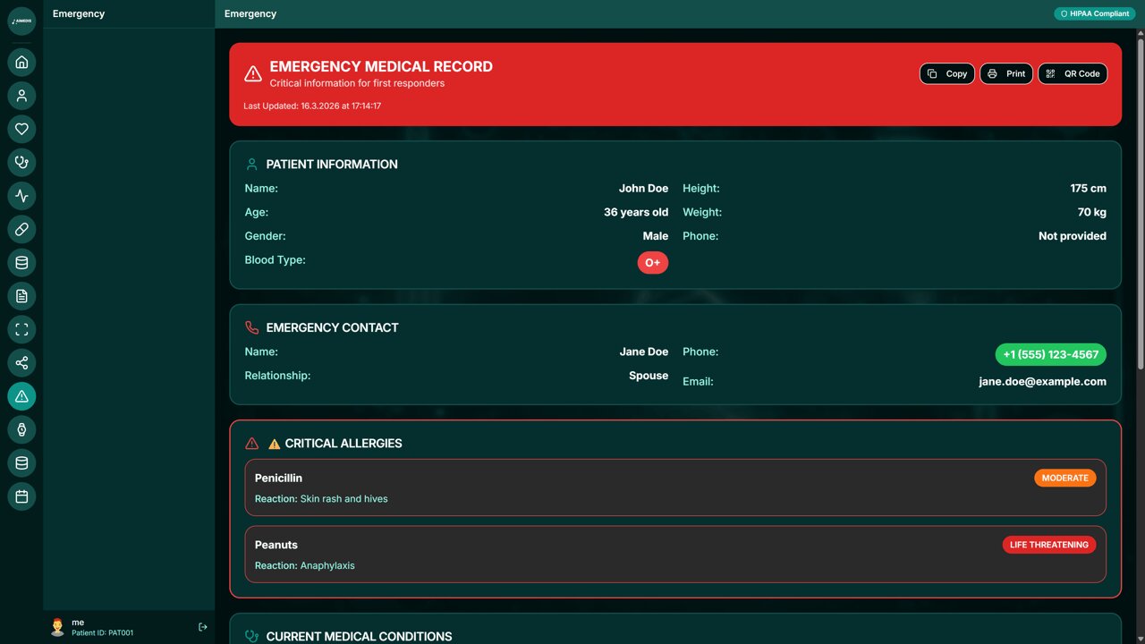Click the 'Blood Type:' label
This screenshot has width=1145, height=644.
pos(276,260)
